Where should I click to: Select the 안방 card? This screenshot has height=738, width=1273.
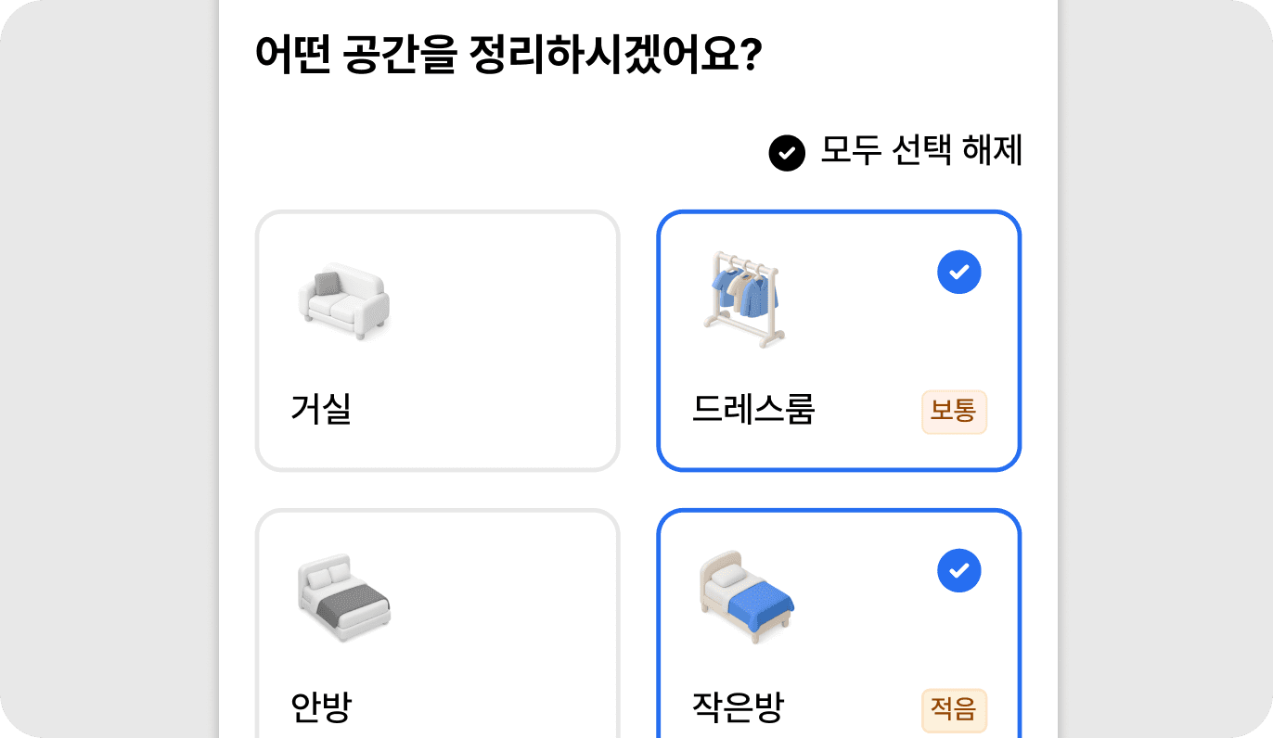coord(437,621)
